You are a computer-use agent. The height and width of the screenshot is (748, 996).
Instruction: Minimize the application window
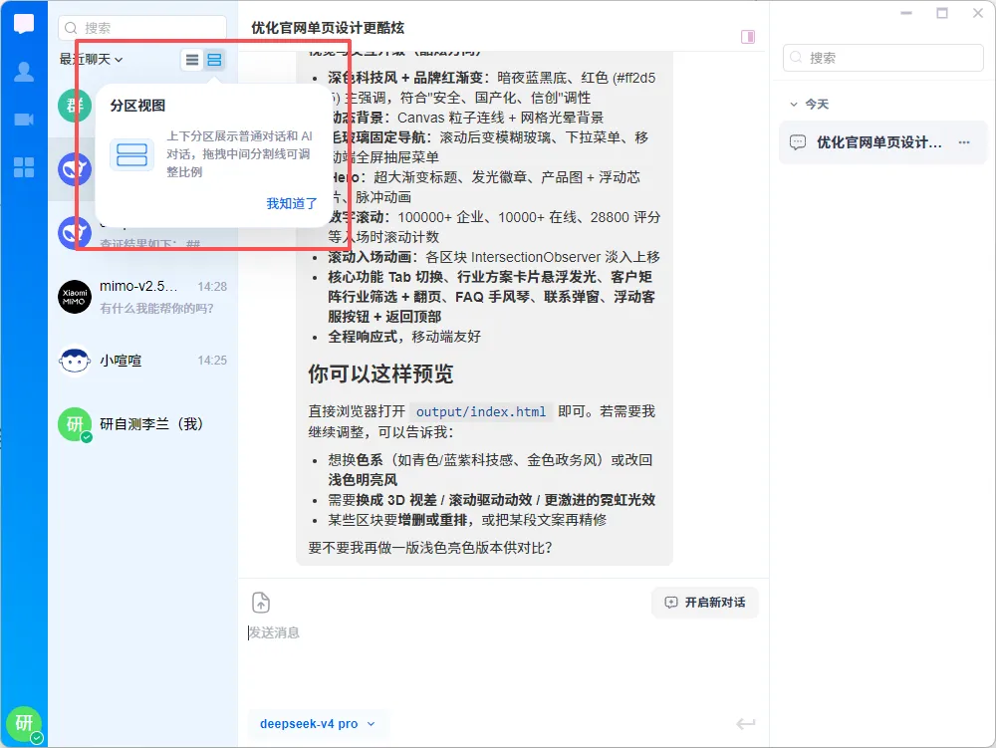pyautogui.click(x=906, y=13)
